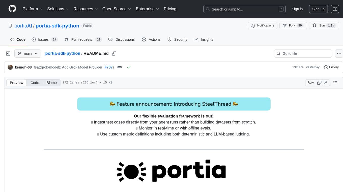
Task: Open portia-sdk-python breadcrumb link
Action: coord(63,53)
